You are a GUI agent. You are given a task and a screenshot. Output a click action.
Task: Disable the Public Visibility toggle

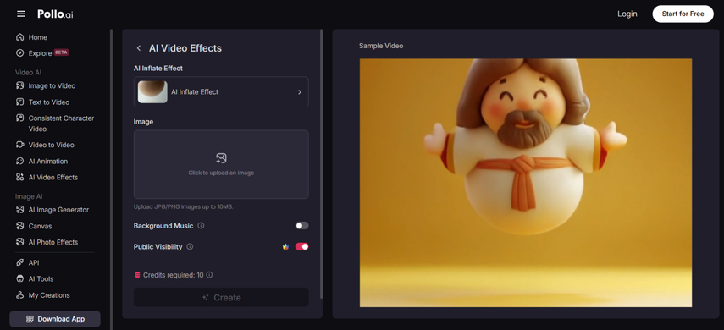tap(302, 246)
